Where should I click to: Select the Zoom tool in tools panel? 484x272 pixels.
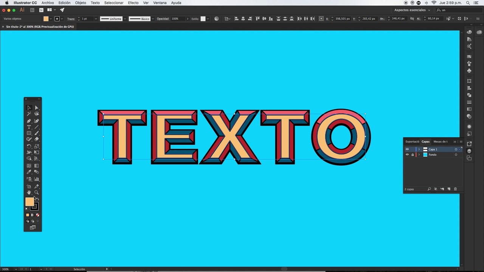pyautogui.click(x=37, y=193)
